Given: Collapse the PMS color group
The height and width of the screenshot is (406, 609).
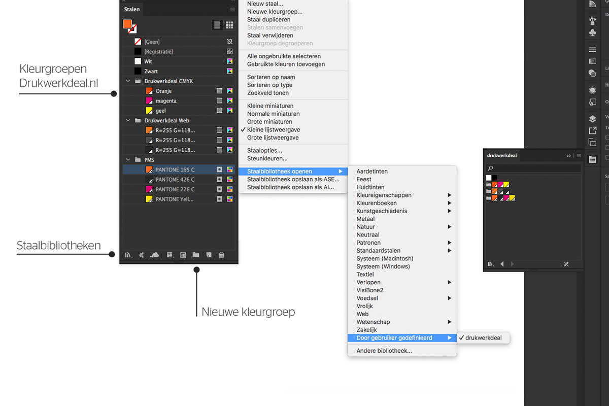Looking at the screenshot, I should coord(128,160).
